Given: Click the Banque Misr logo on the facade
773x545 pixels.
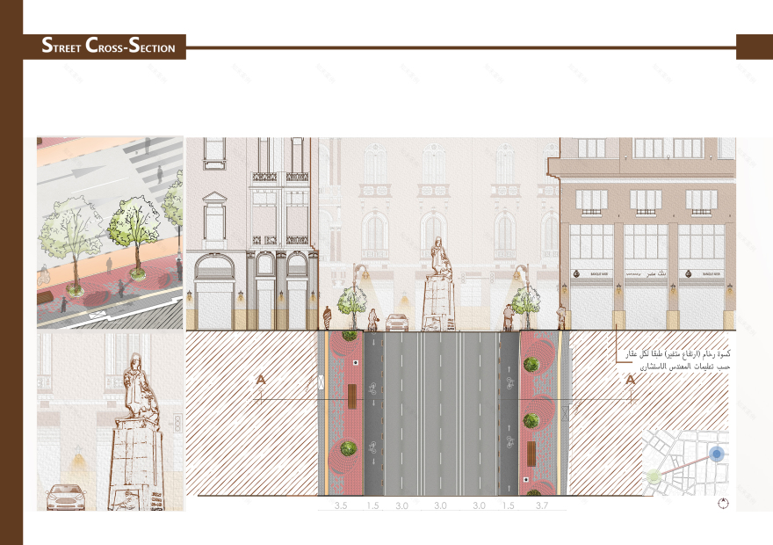Looking at the screenshot, I should pyautogui.click(x=576, y=272).
